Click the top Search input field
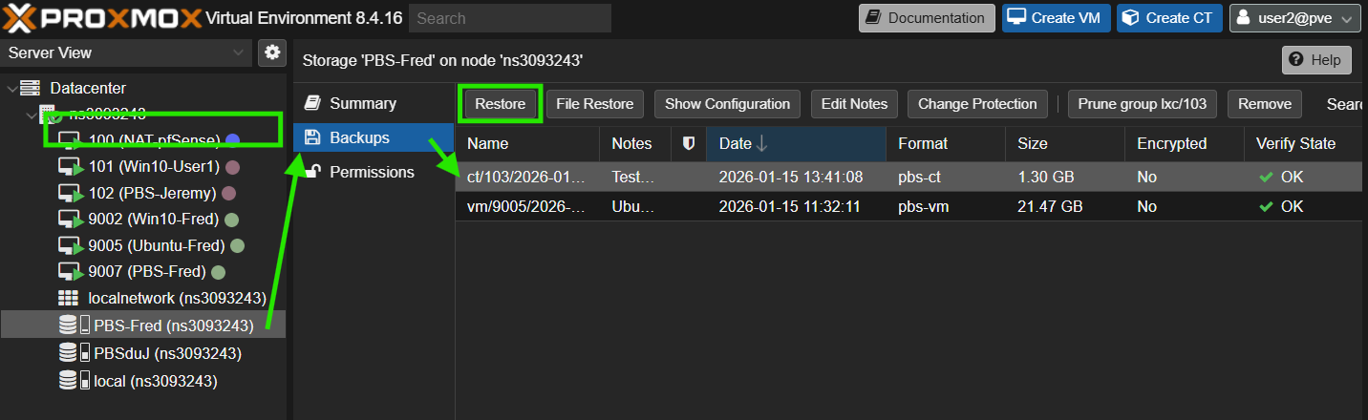Image resolution: width=1368 pixels, height=420 pixels. [x=510, y=18]
